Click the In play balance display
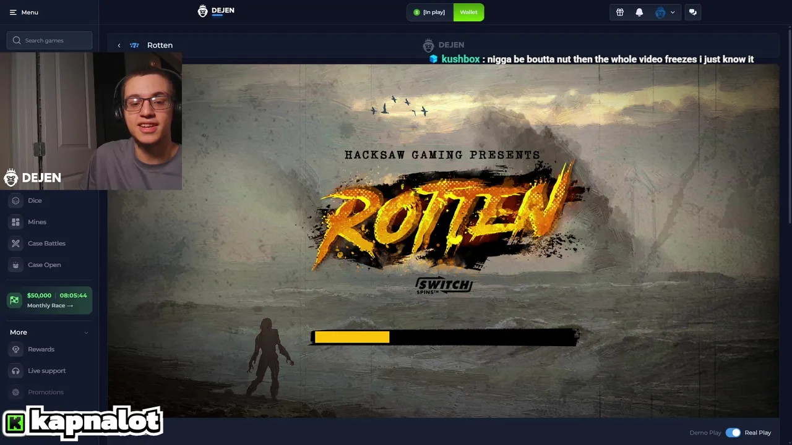This screenshot has height=445, width=792. pos(430,12)
